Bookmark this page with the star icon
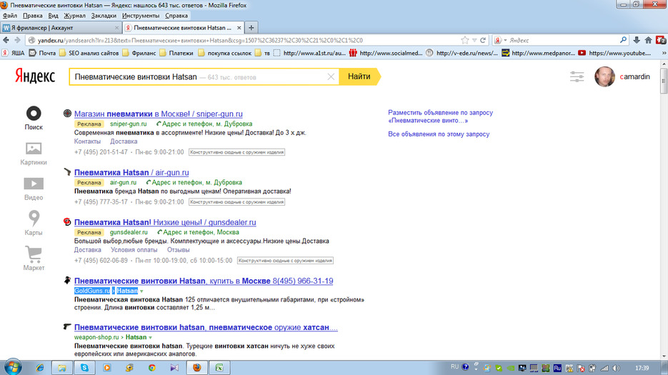Viewport: 668px width, 375px height. [x=464, y=40]
